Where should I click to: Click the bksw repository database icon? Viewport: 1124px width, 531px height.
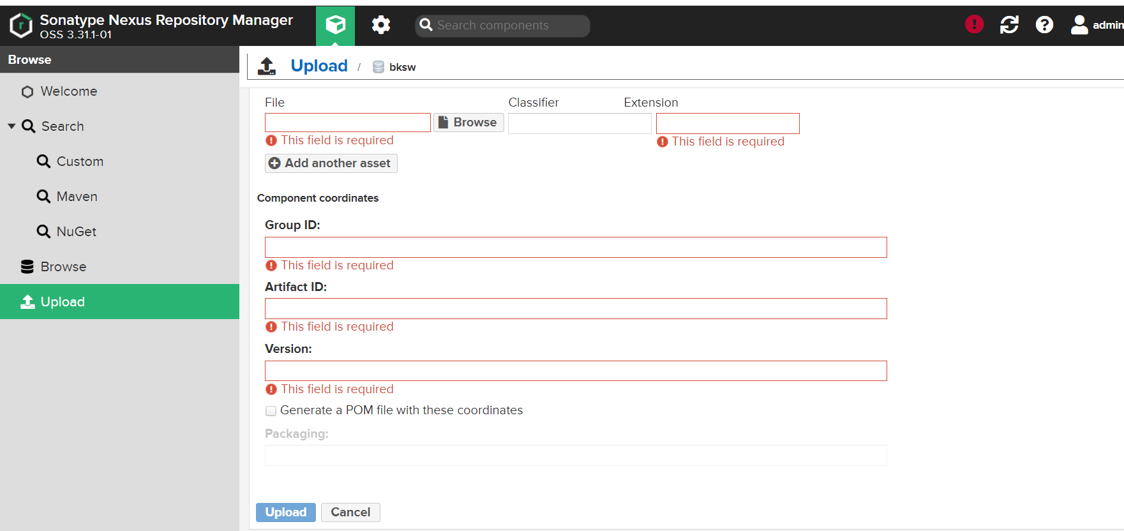(378, 67)
